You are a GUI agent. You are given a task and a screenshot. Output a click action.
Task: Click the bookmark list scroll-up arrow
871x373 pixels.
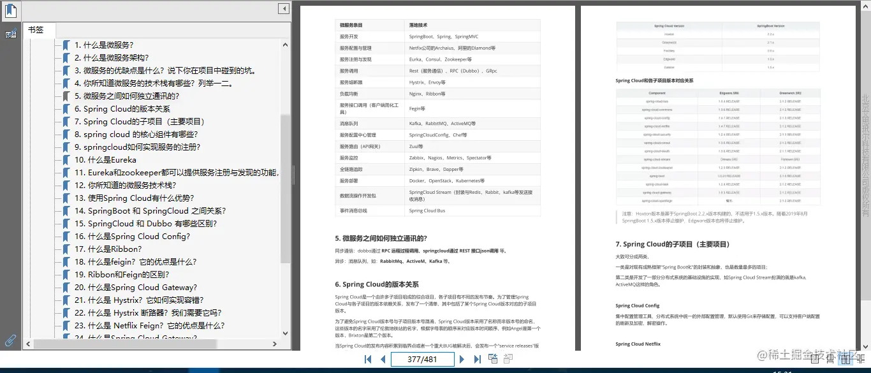285,45
